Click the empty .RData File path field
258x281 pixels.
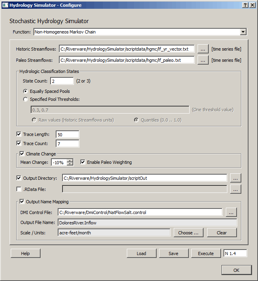[x=144, y=189]
